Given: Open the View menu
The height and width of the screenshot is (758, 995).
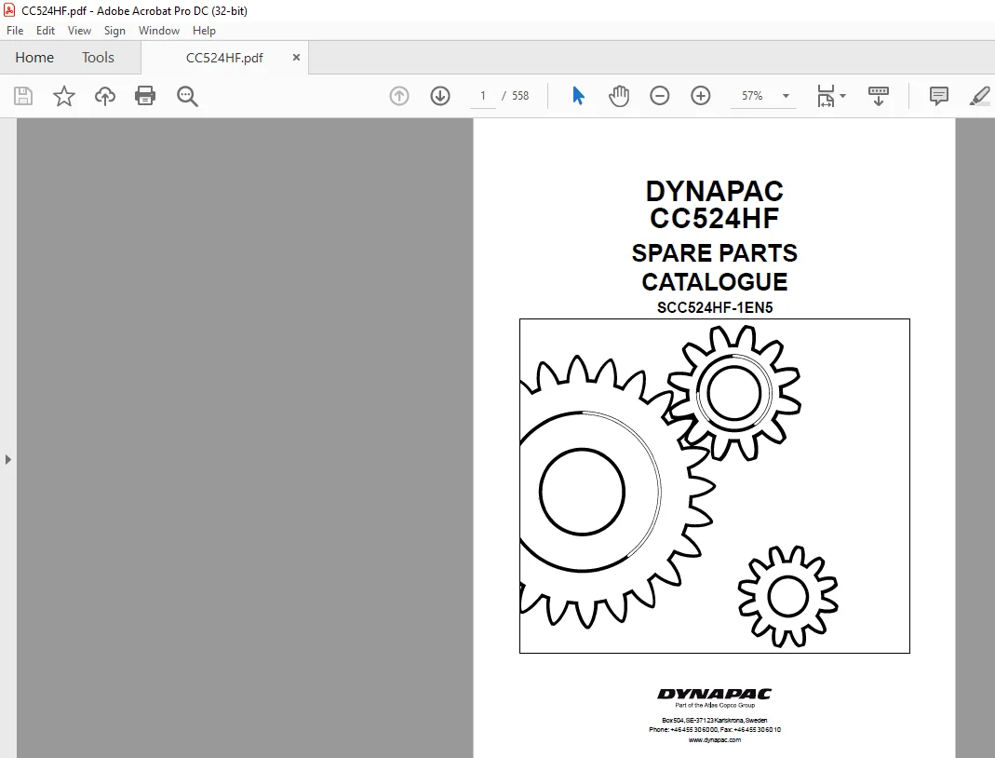Looking at the screenshot, I should (x=79, y=31).
